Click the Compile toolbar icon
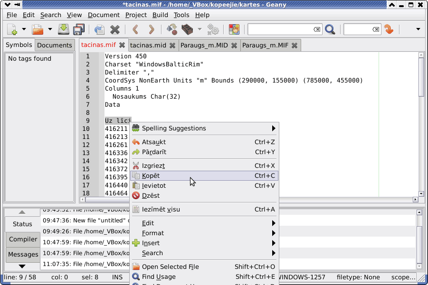The image size is (428, 285). coord(172,29)
